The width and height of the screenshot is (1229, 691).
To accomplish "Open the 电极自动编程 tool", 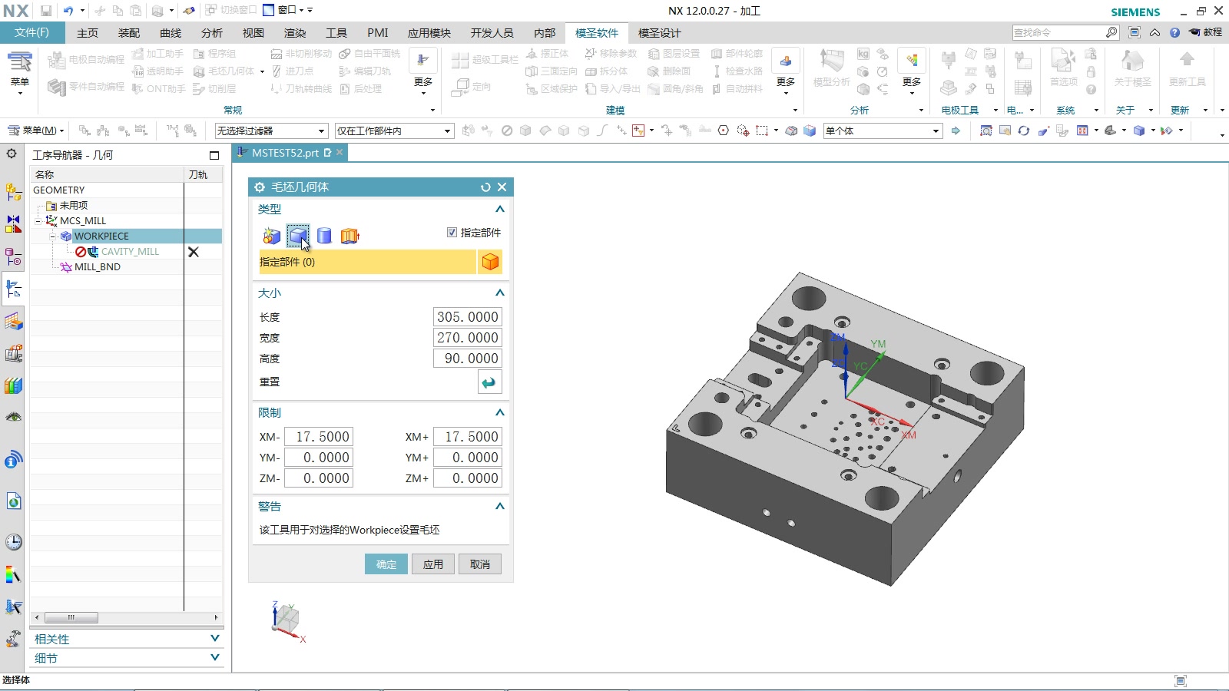I will (86, 60).
